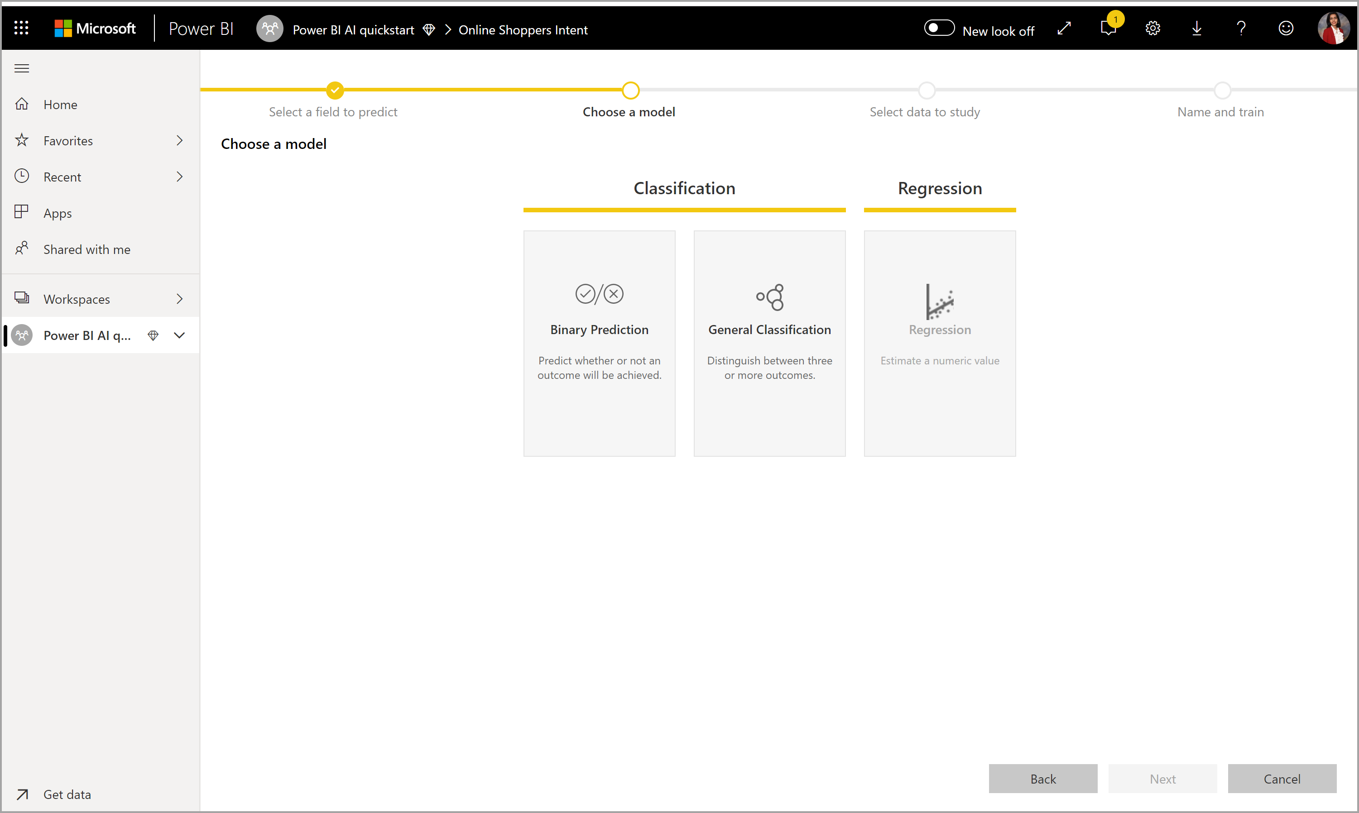Open the Apps section
Screen dimensions: 1359x813
point(56,213)
